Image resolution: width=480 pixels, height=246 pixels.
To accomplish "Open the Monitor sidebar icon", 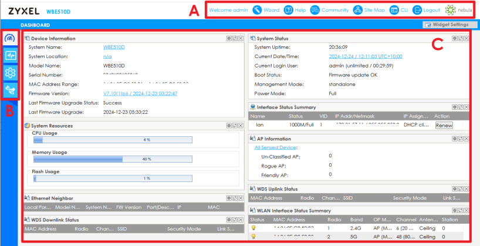I will click(10, 56).
